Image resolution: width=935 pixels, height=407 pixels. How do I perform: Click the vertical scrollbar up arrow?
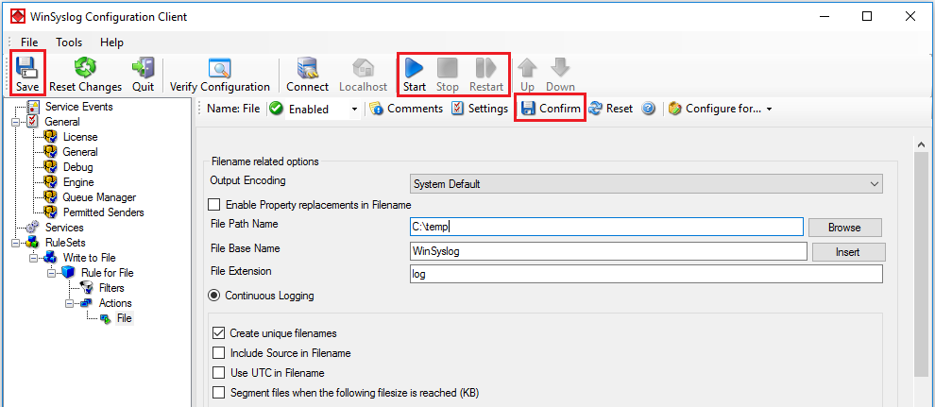[921, 144]
